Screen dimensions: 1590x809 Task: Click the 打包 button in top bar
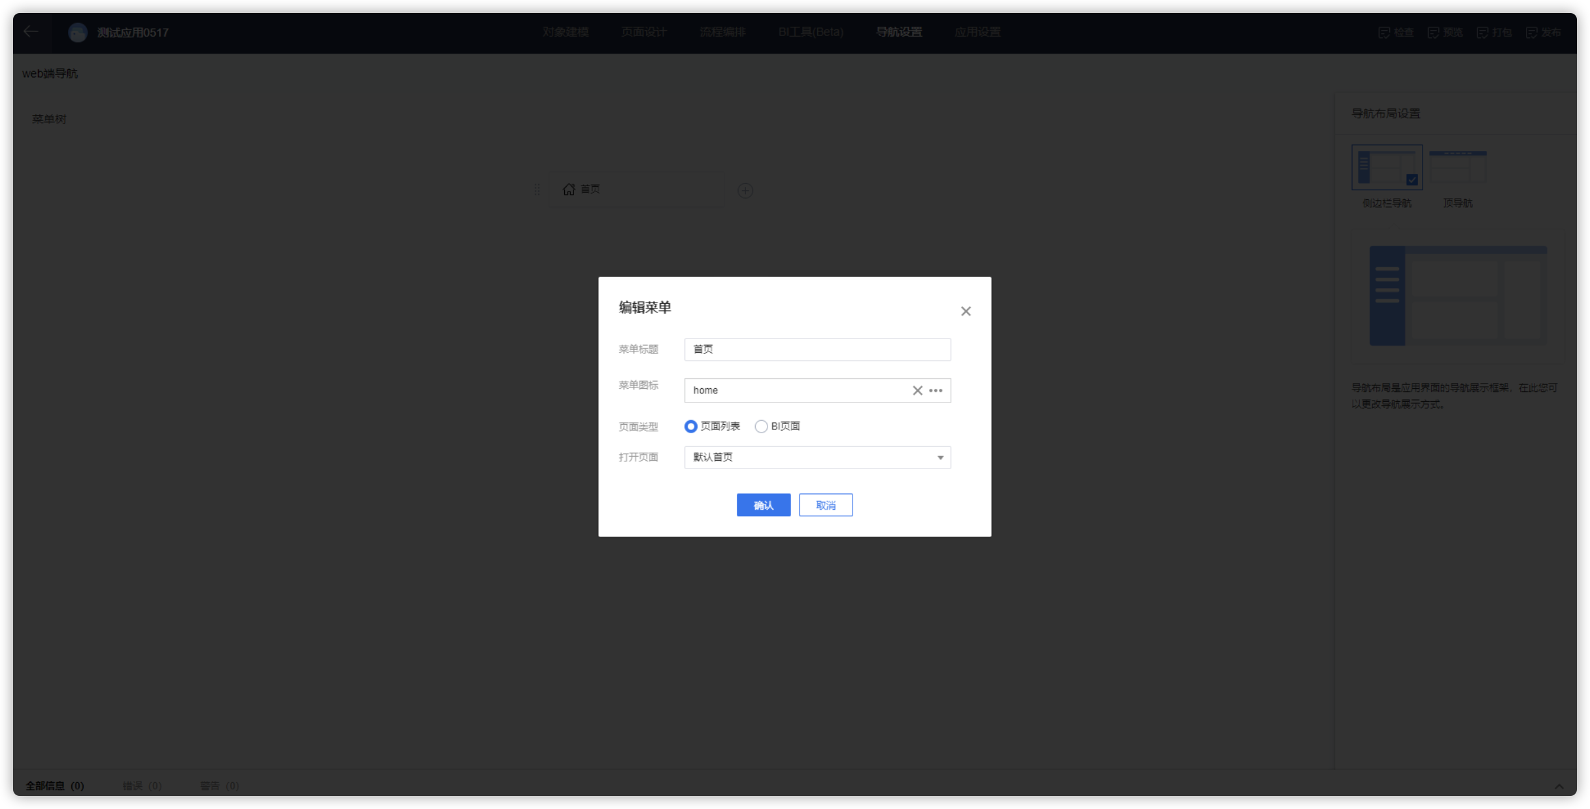(x=1494, y=32)
